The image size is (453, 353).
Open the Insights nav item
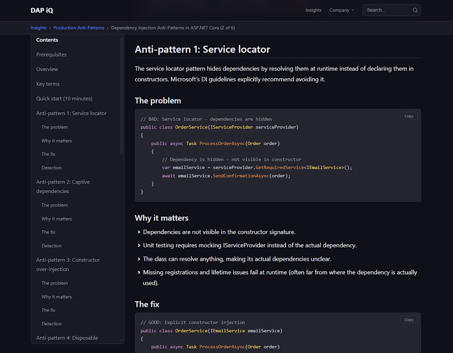coord(313,10)
